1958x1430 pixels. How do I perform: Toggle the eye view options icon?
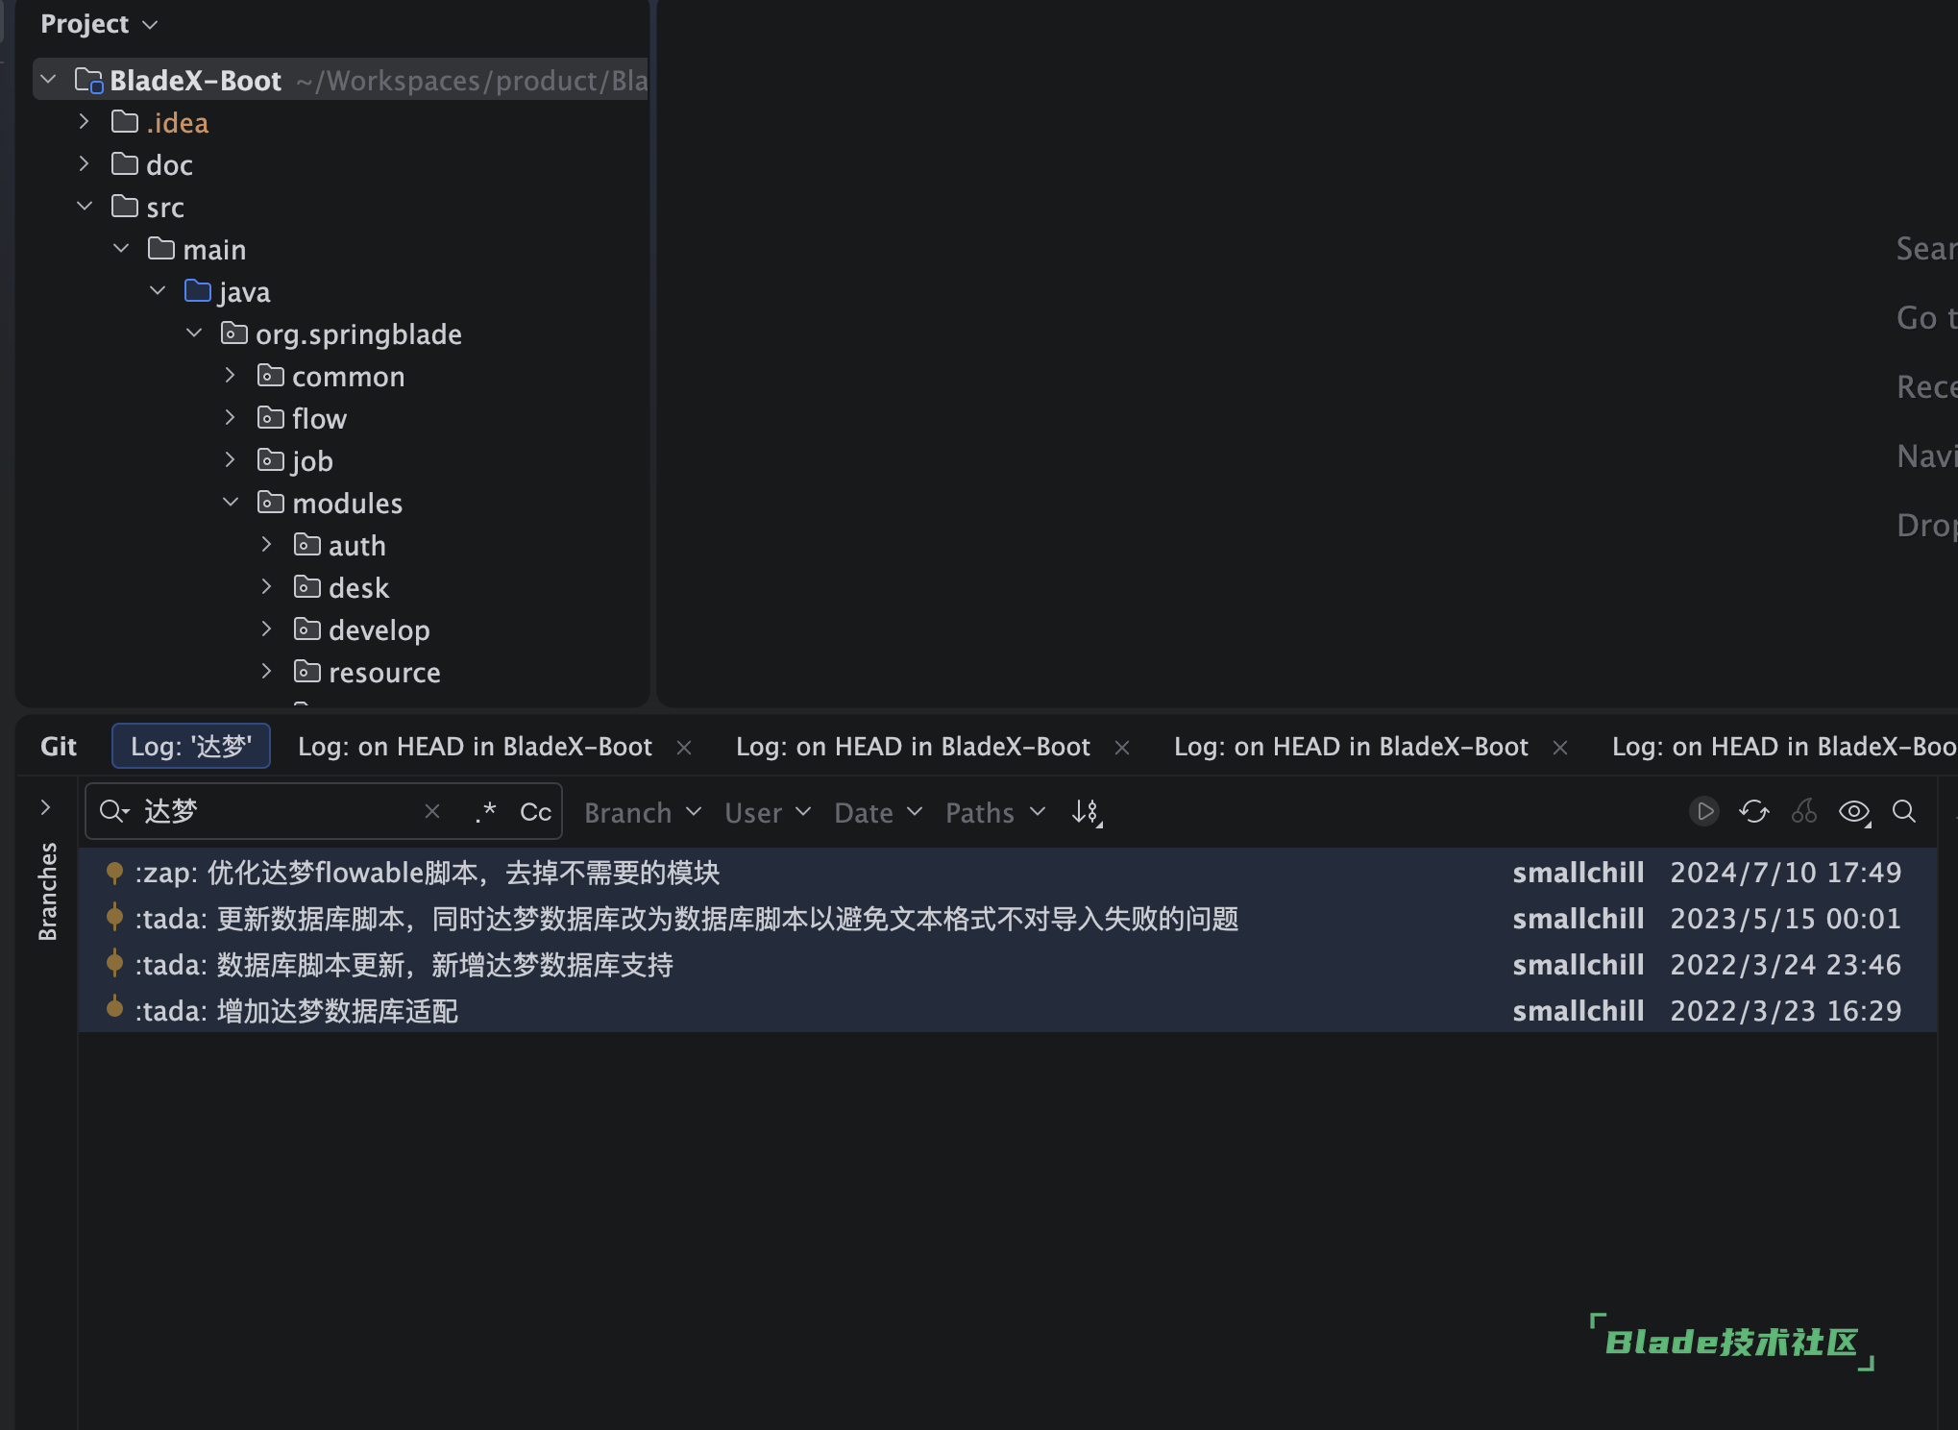point(1854,812)
